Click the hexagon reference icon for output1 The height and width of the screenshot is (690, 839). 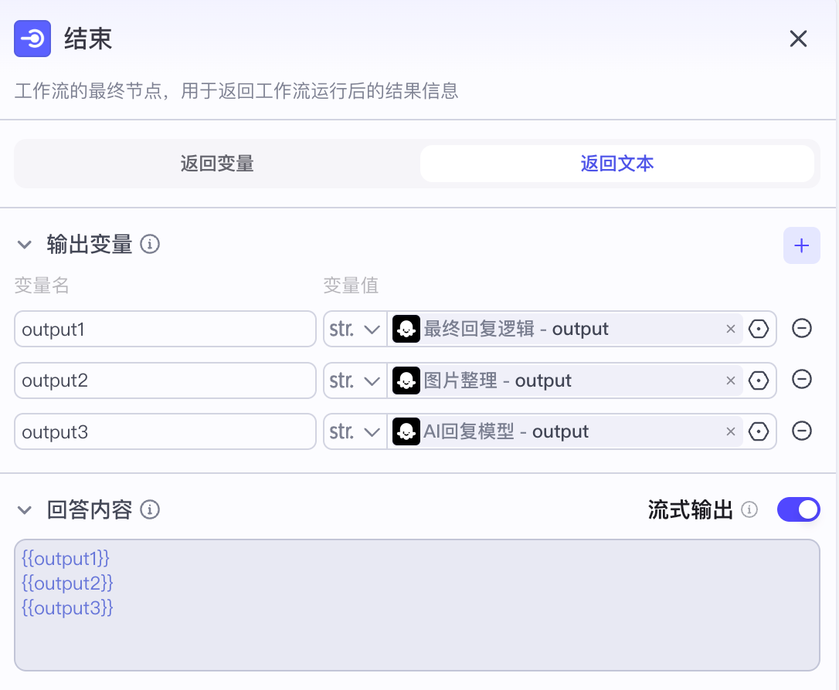(759, 329)
